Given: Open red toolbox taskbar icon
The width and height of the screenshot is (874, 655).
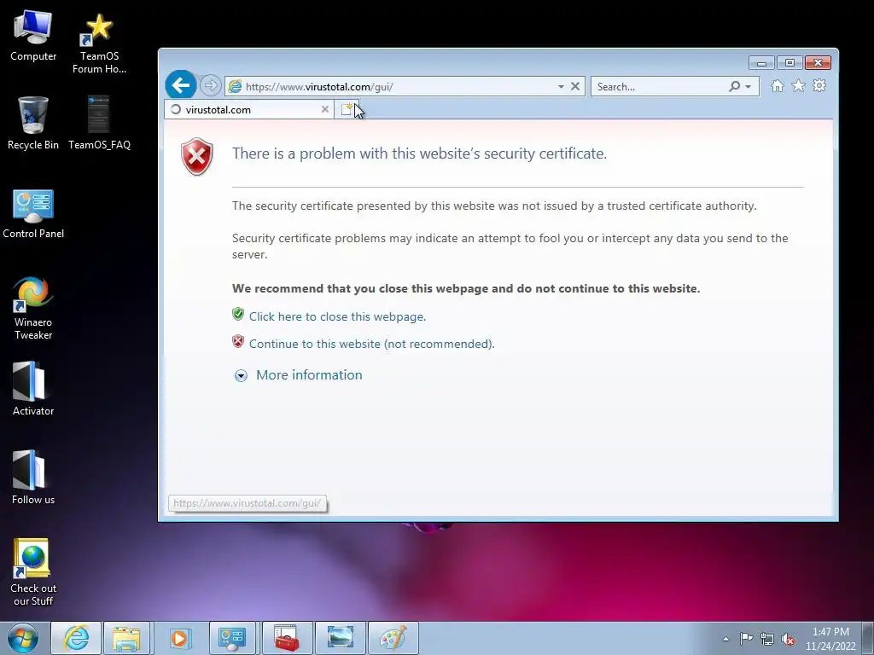Looking at the screenshot, I should click(x=286, y=638).
